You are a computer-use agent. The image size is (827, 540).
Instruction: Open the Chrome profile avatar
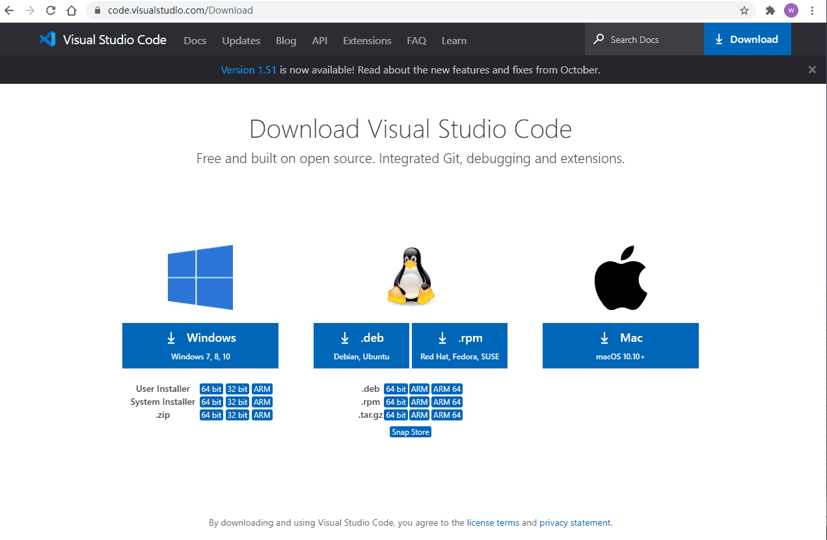(791, 10)
